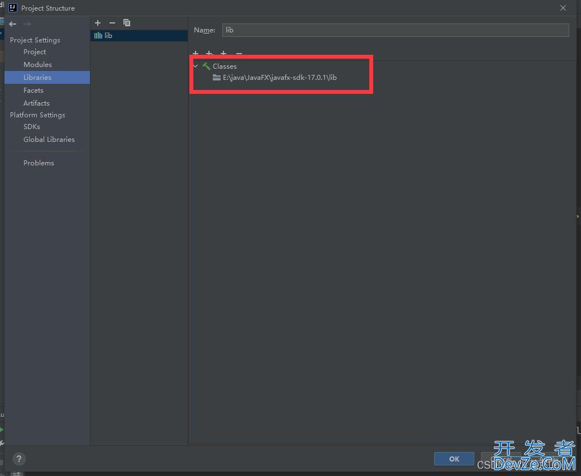Add a new project library with plus

(98, 23)
